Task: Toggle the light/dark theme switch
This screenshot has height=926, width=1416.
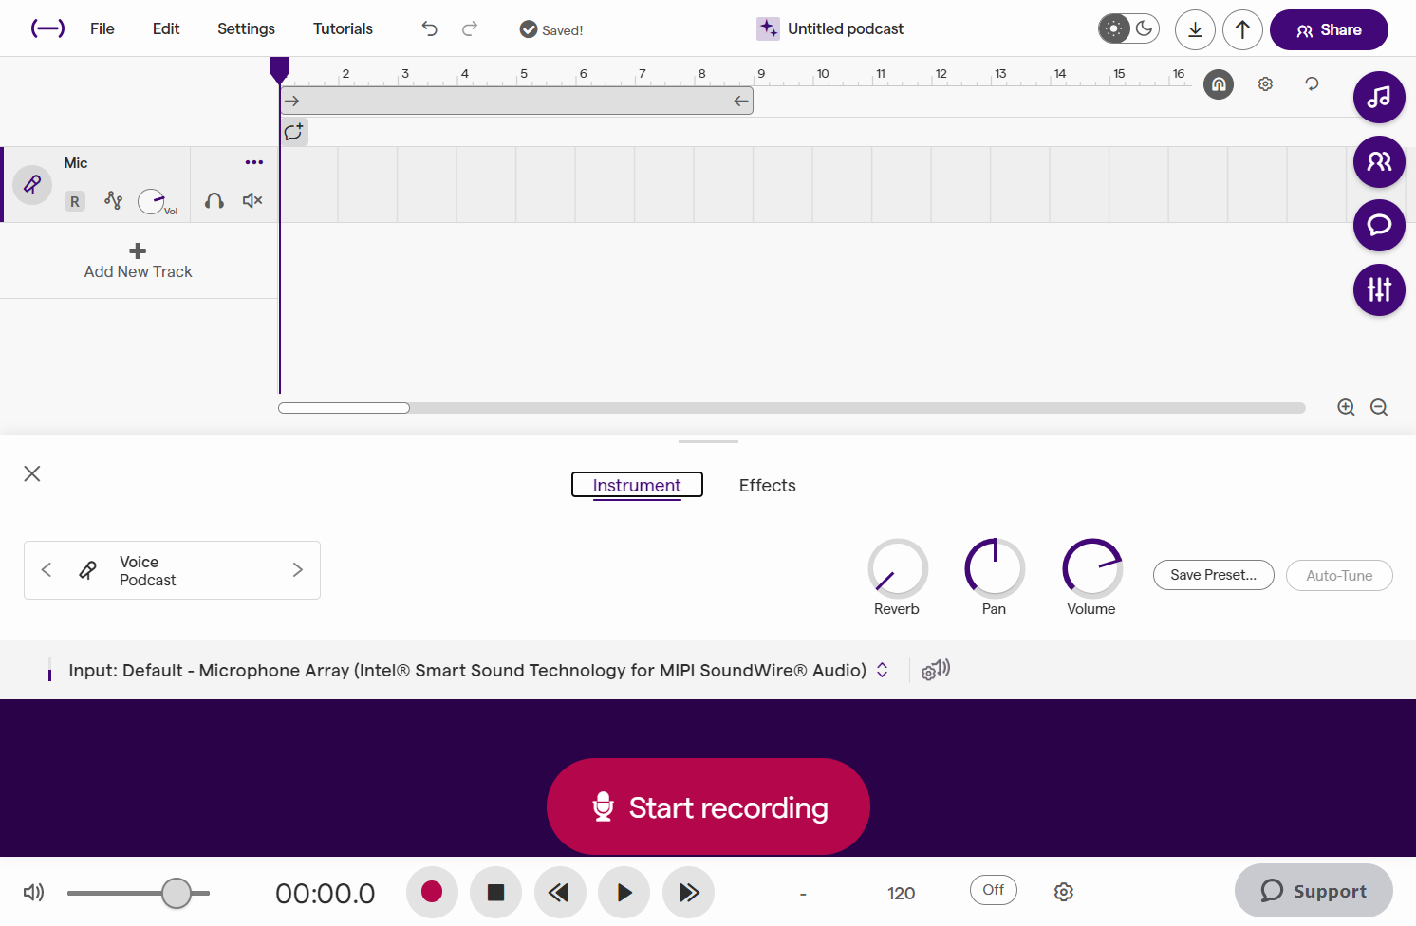Action: click(x=1128, y=28)
